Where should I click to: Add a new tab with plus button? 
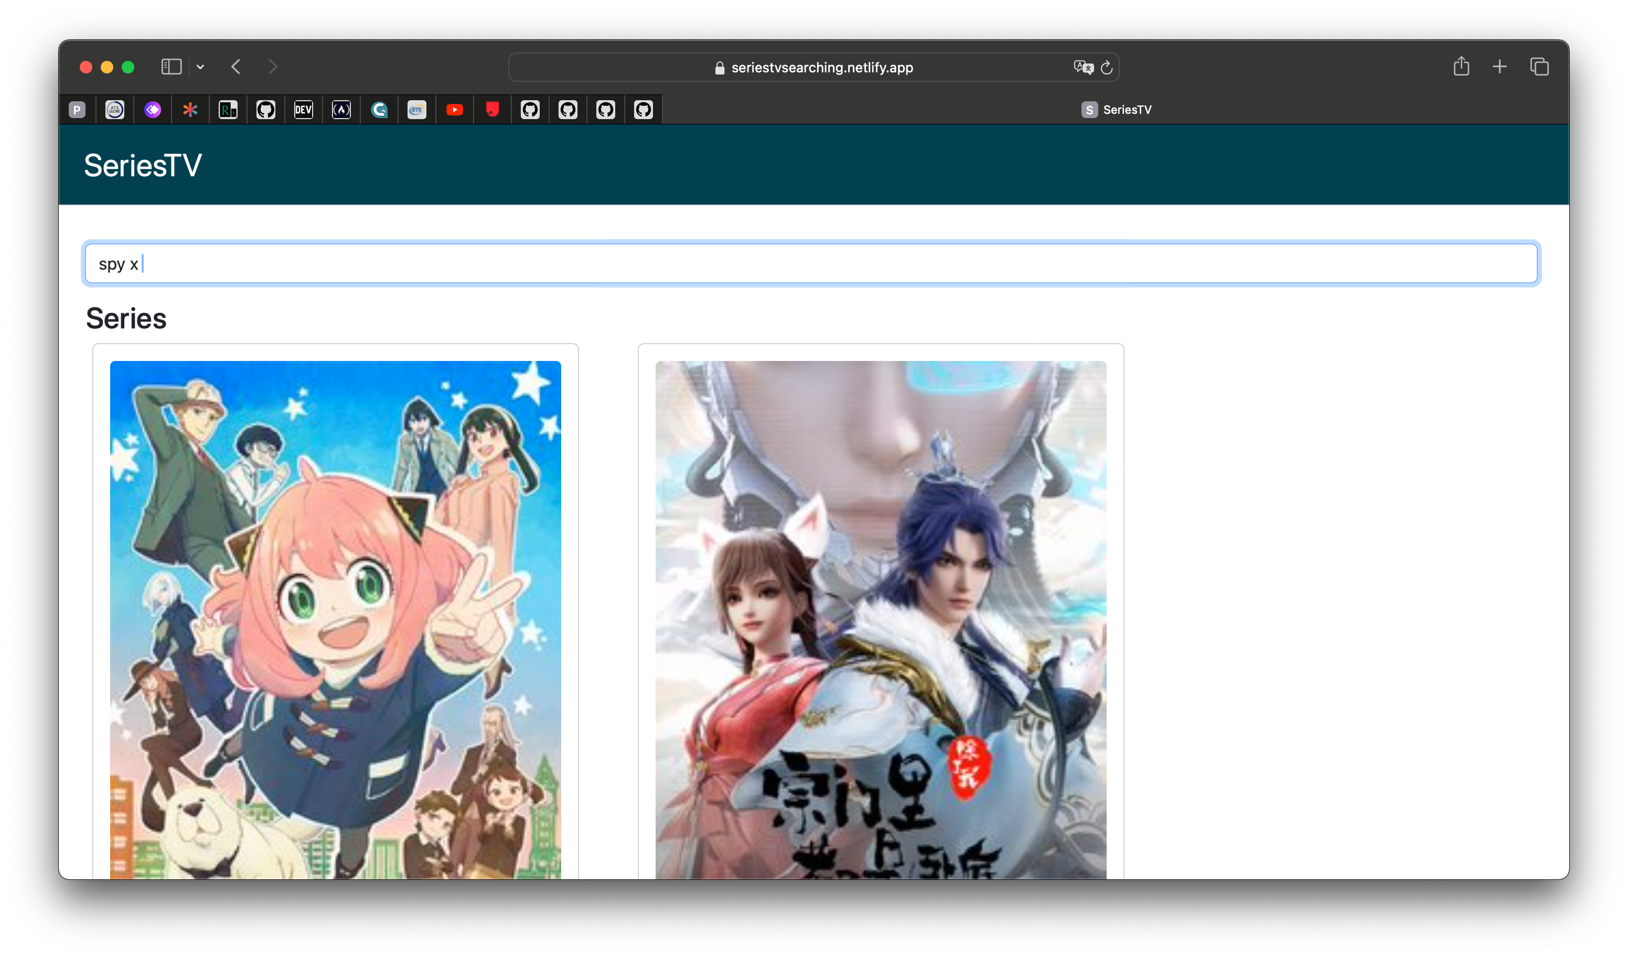click(1500, 67)
